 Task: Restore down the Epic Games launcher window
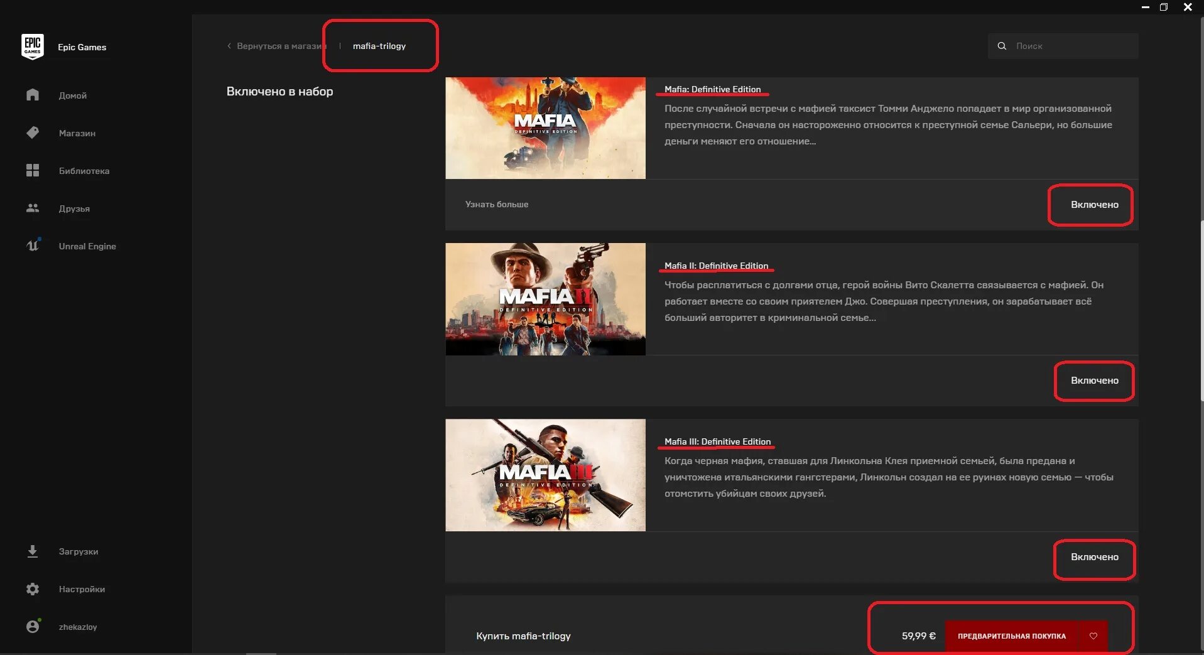(x=1164, y=7)
